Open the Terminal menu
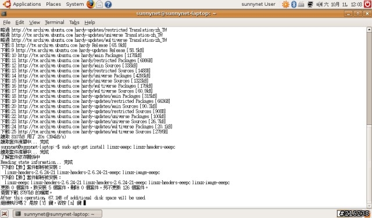Image resolution: width=372 pixels, height=218 pixels. (x=54, y=22)
